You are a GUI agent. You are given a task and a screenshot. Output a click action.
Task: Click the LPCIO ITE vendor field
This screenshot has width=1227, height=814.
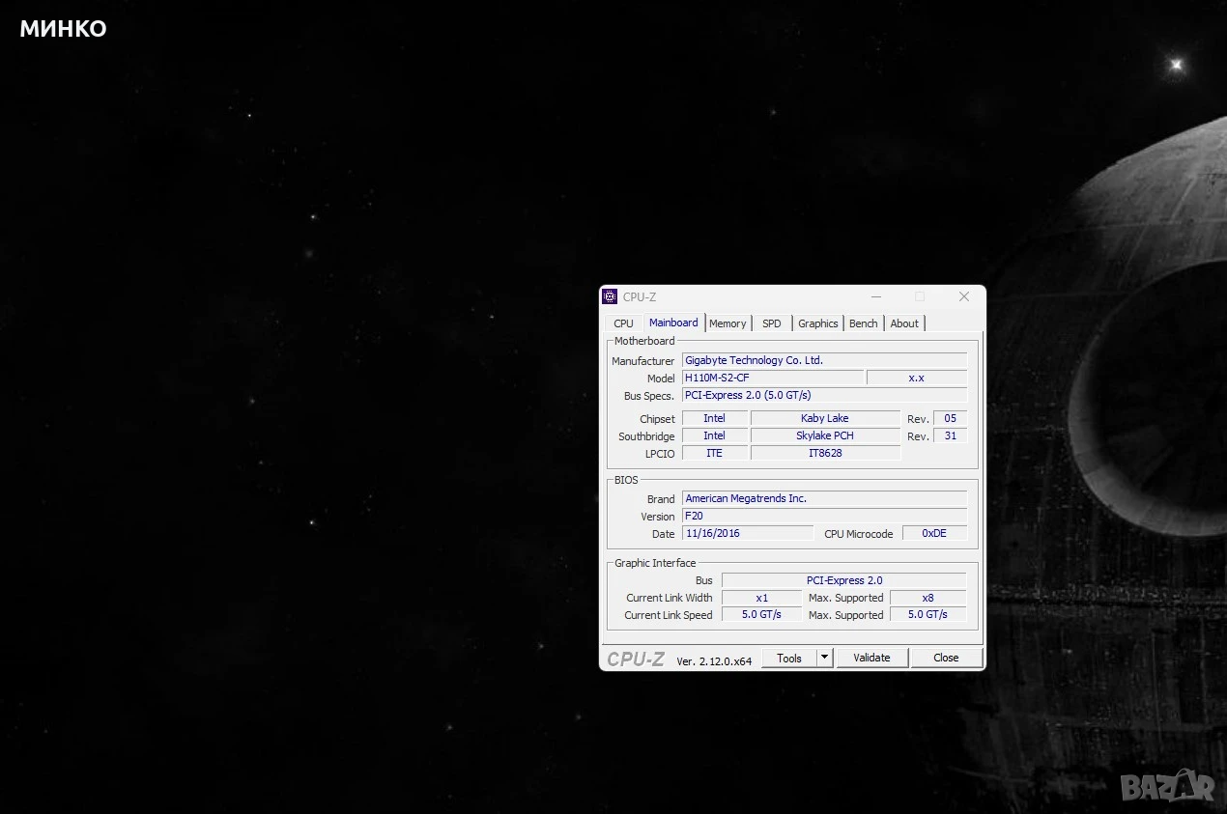714,453
